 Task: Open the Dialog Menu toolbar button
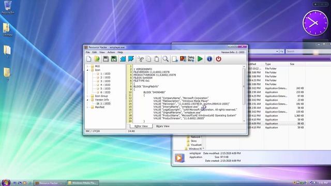(x=191, y=59)
